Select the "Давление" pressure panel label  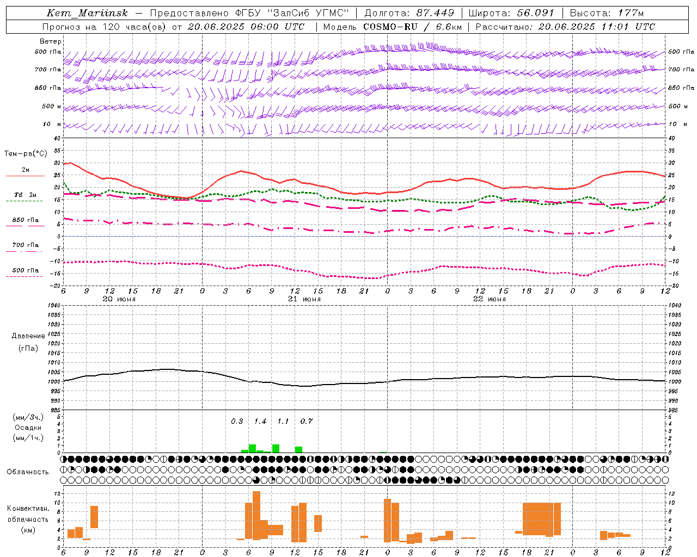28,336
